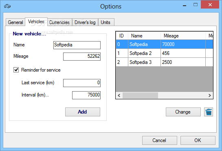222x151 pixels.
Task: Focus the Name input field
Action: click(x=77, y=45)
